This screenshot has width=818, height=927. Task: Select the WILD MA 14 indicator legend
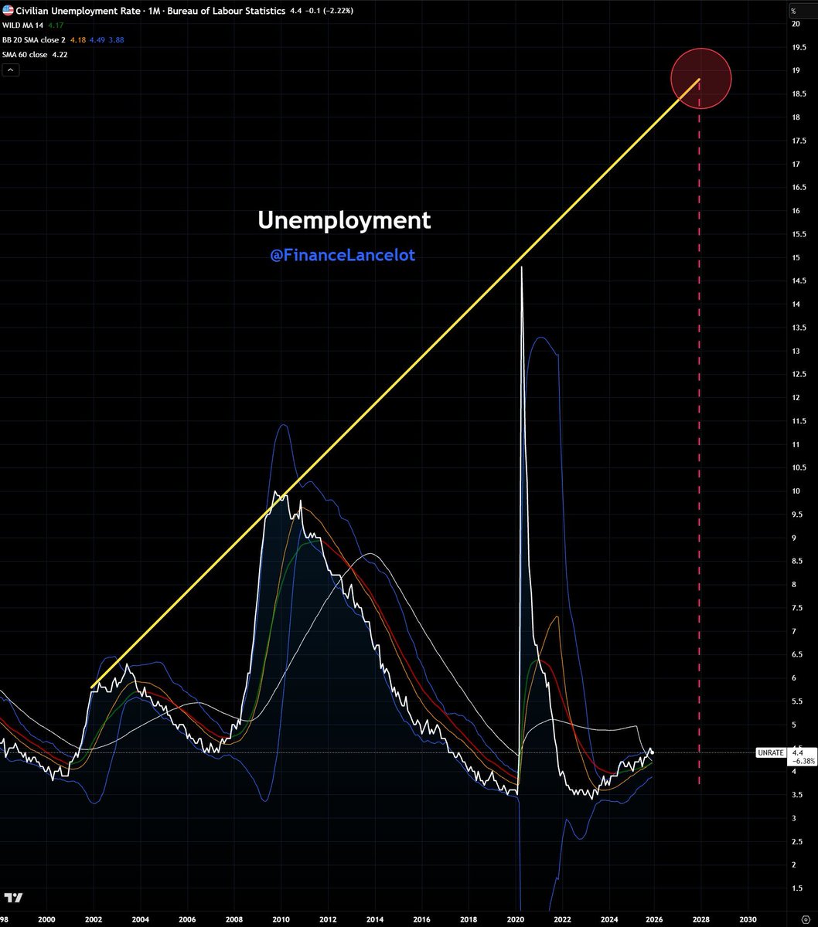(22, 25)
